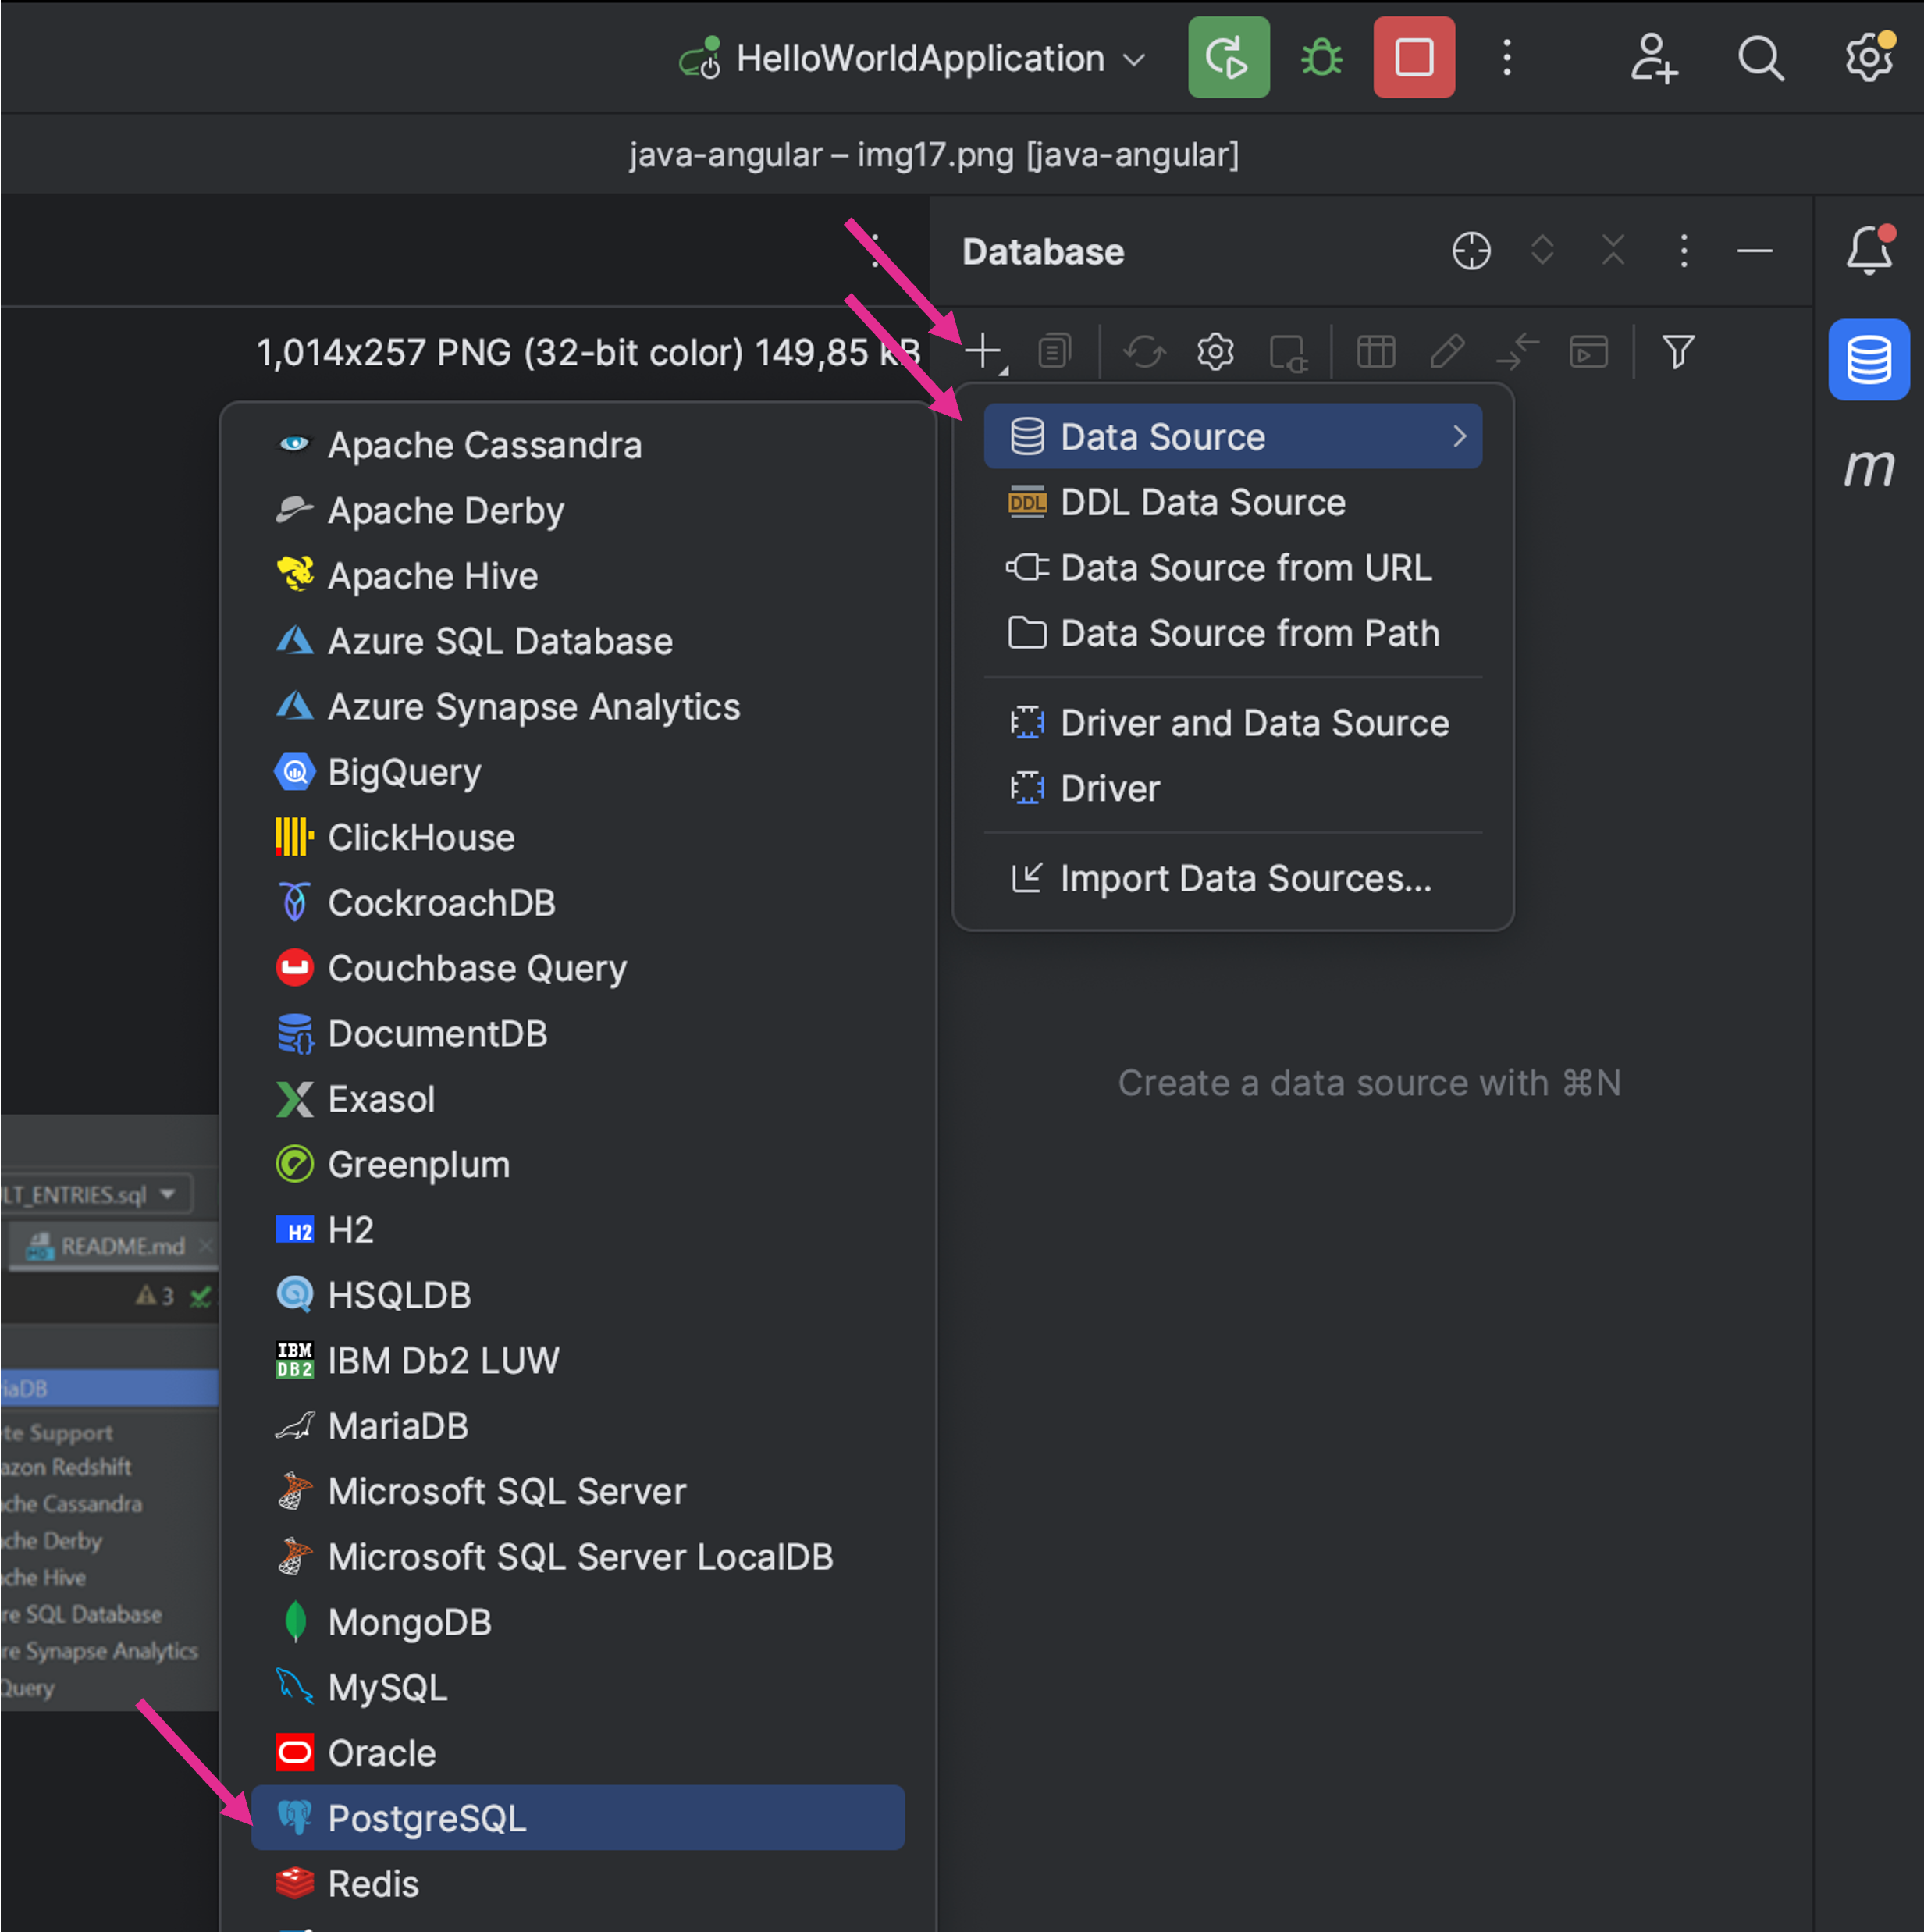Choose CockroachDB
This screenshot has height=1932, width=1924.
pyautogui.click(x=578, y=903)
